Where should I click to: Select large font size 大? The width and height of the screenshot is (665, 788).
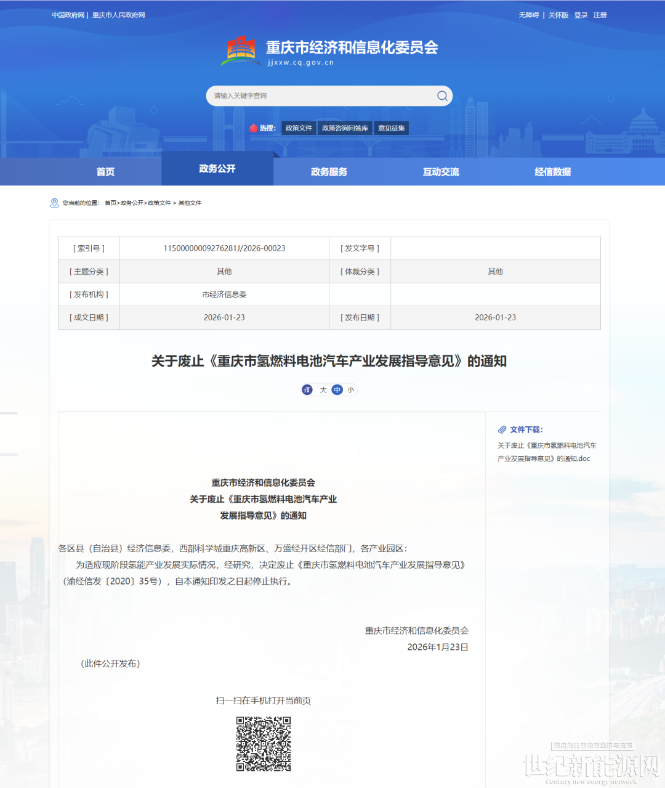[x=323, y=390]
